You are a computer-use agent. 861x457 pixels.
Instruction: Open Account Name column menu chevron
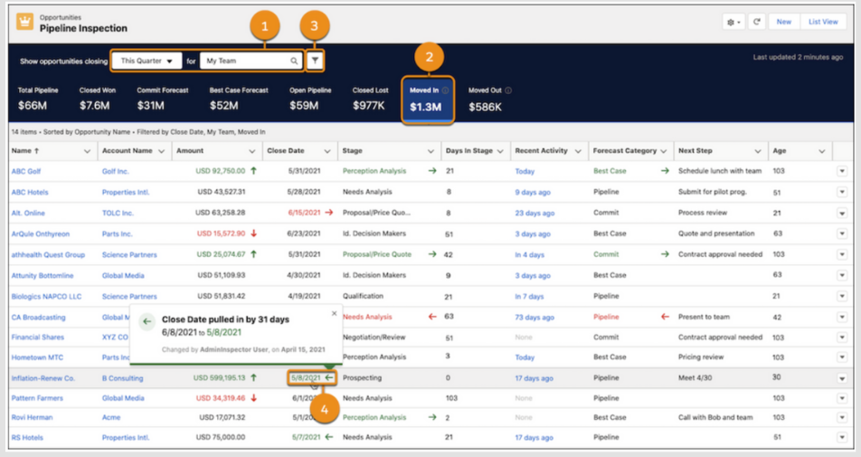point(161,151)
